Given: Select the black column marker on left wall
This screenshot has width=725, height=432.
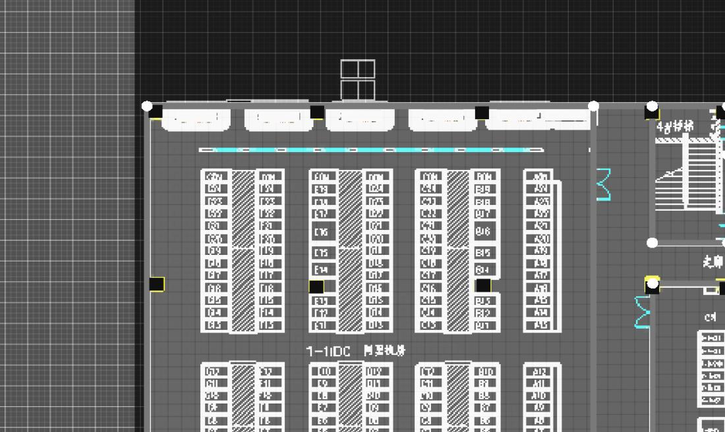Looking at the screenshot, I should point(156,284).
